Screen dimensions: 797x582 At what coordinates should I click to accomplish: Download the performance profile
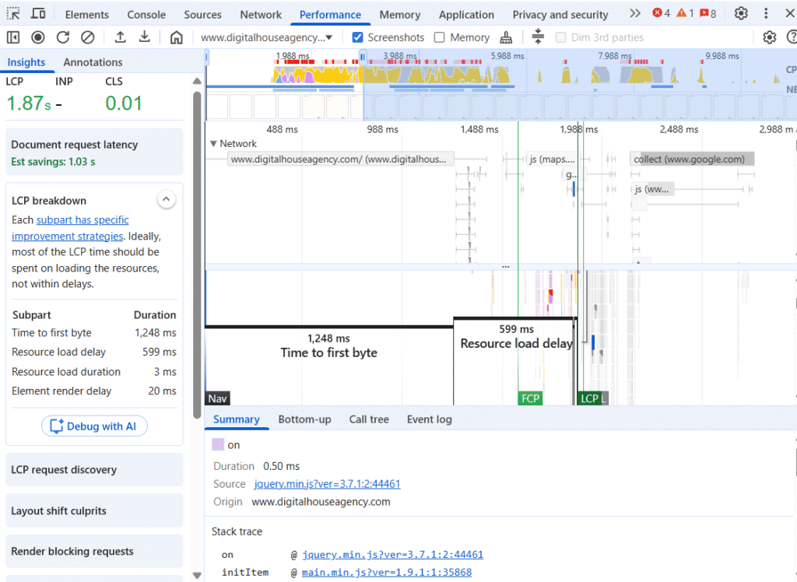[x=145, y=37]
